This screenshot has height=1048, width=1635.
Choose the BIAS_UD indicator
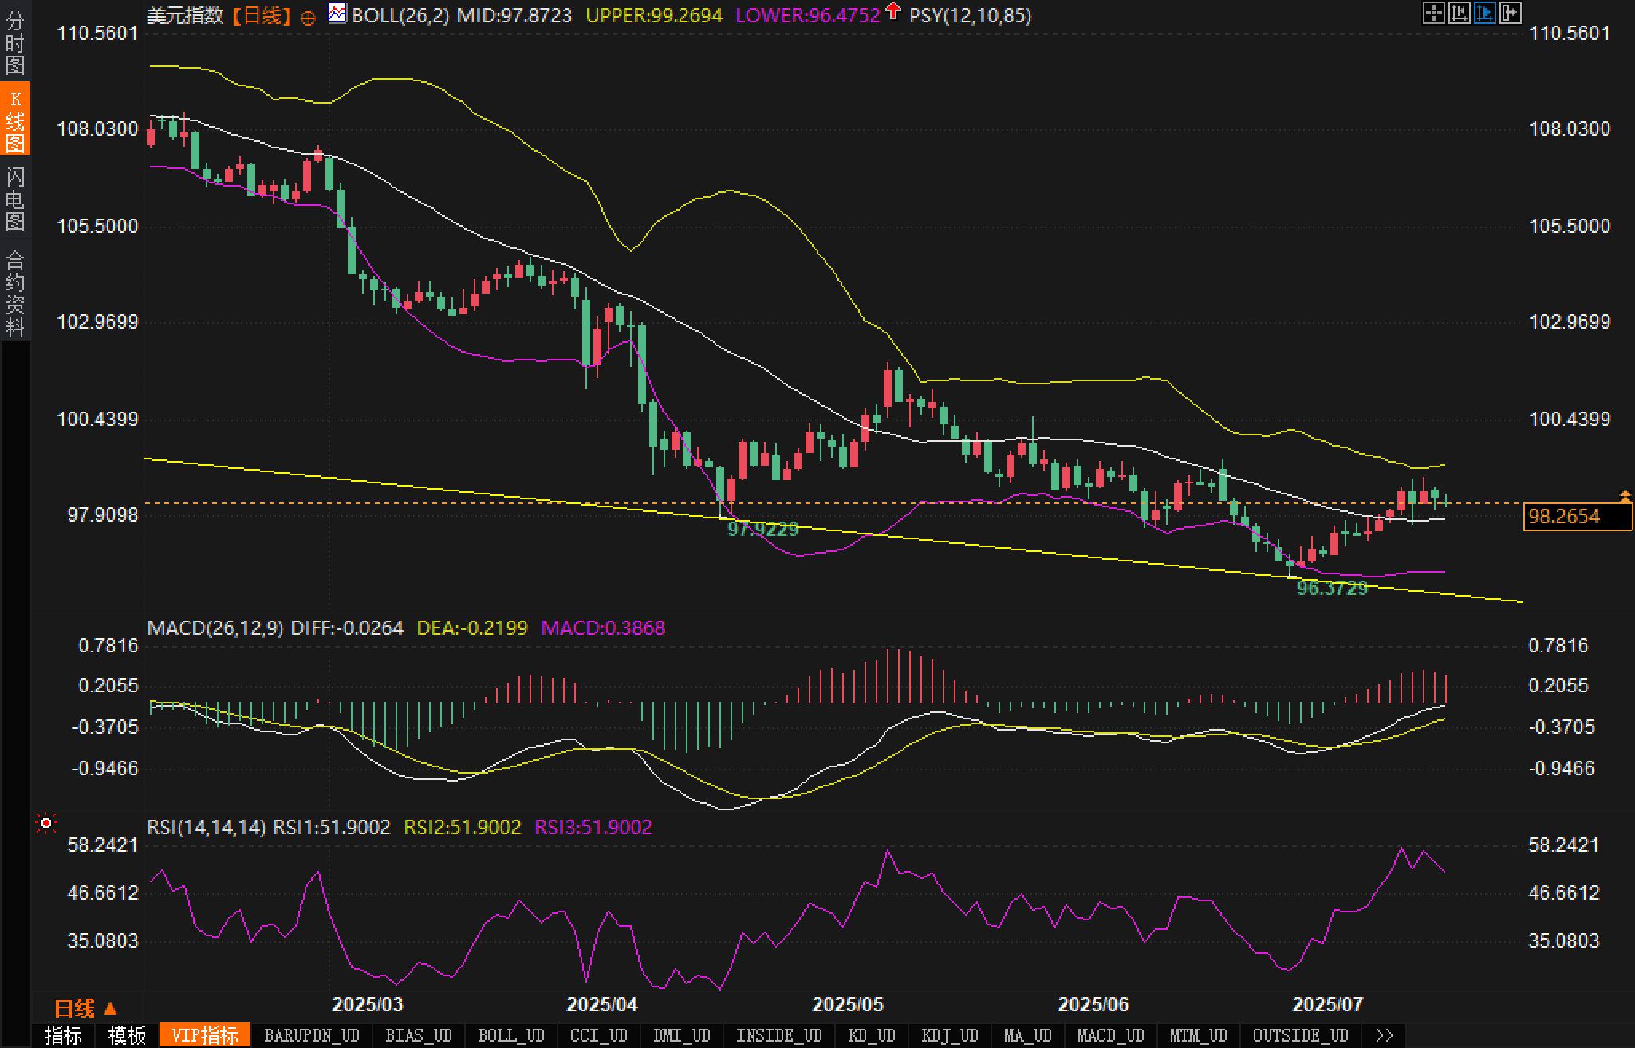coord(418,1035)
